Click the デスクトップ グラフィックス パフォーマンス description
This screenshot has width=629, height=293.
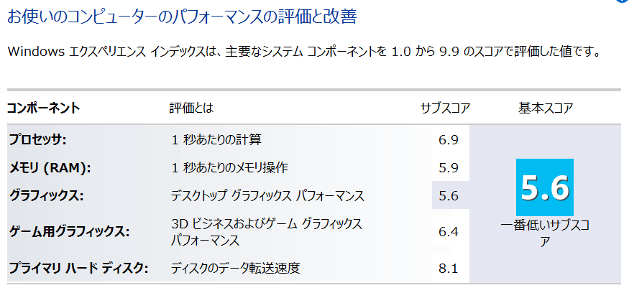coord(267,195)
